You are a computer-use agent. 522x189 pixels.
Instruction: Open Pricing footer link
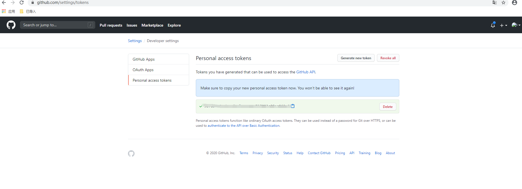tap(340, 153)
